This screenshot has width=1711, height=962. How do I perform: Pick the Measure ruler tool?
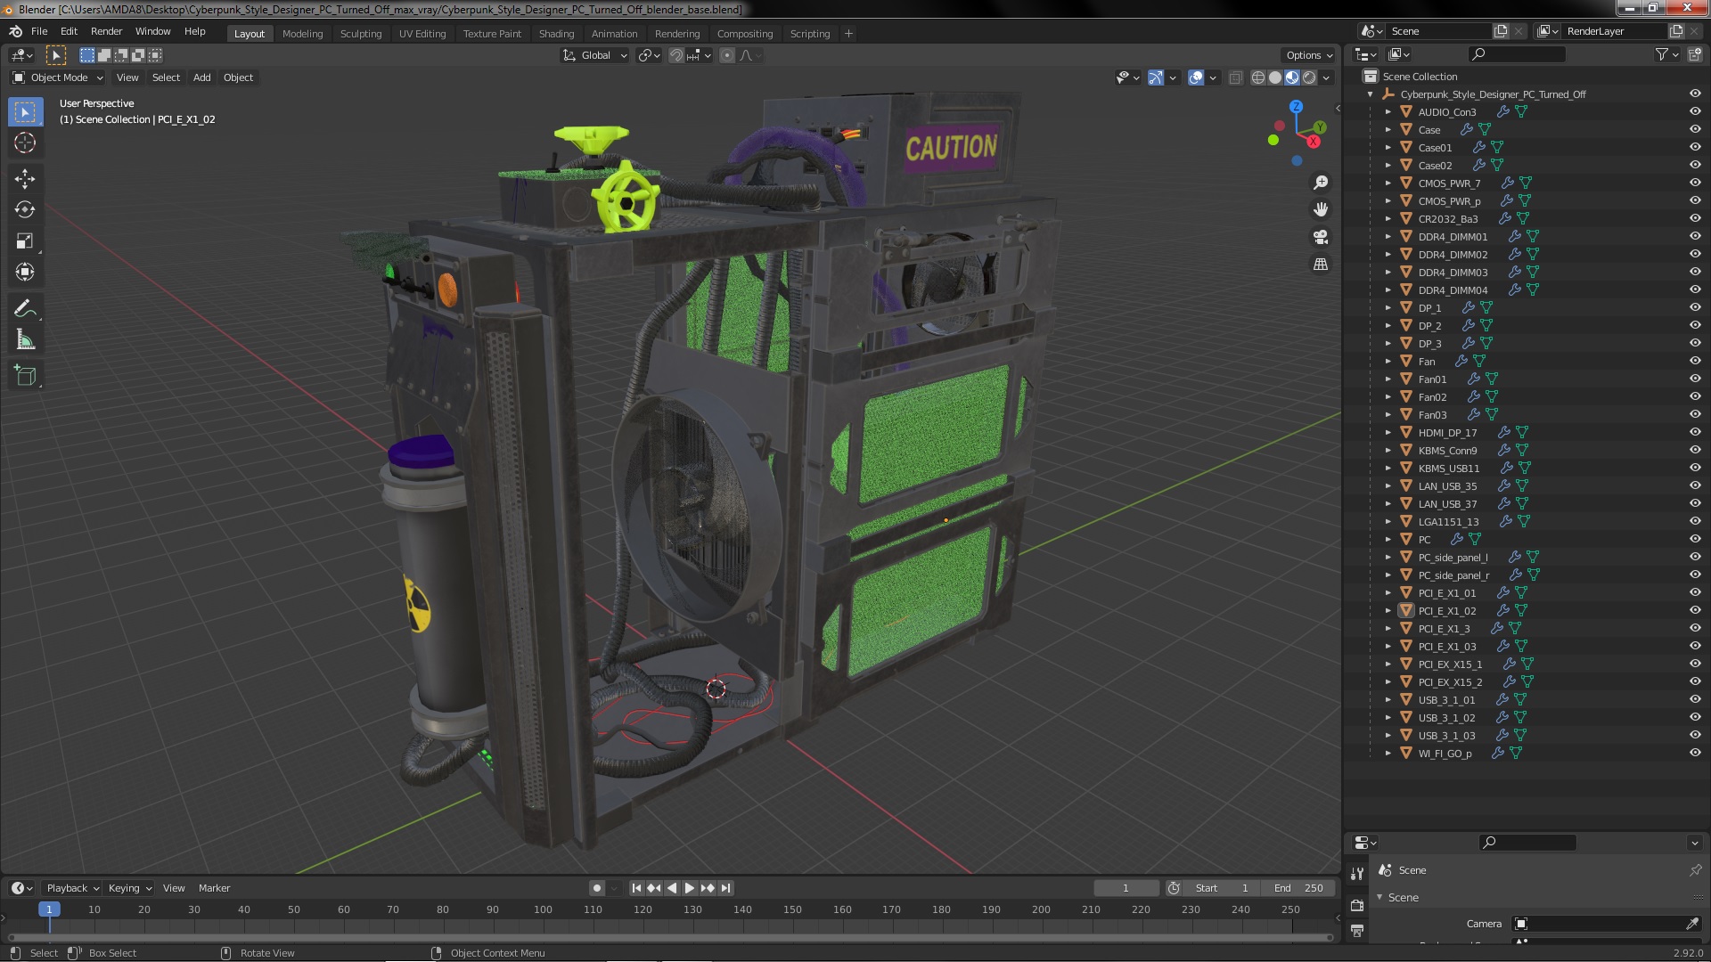pos(25,340)
